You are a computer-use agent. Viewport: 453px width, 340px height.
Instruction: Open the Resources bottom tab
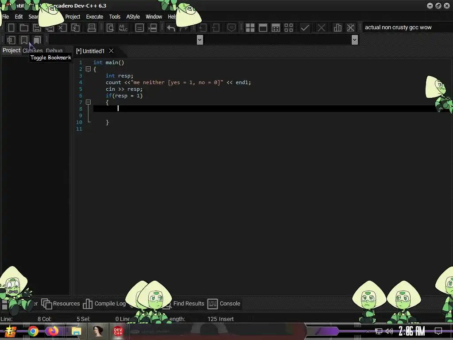pos(60,304)
